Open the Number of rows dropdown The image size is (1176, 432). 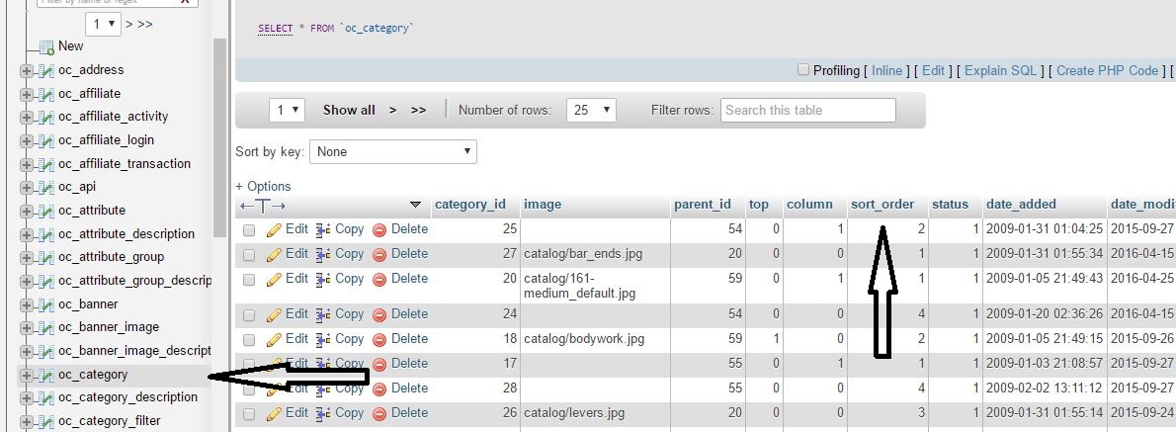[x=591, y=111]
